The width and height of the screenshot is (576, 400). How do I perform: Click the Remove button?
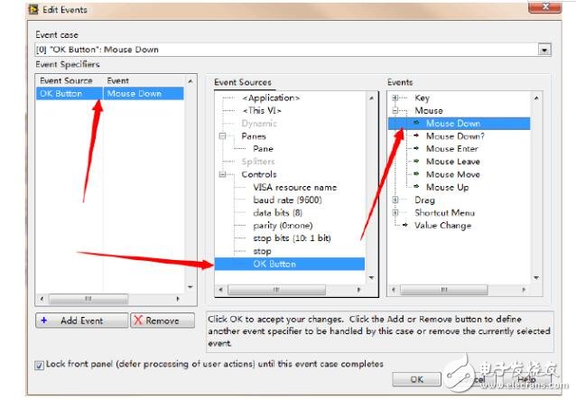pyautogui.click(x=163, y=321)
